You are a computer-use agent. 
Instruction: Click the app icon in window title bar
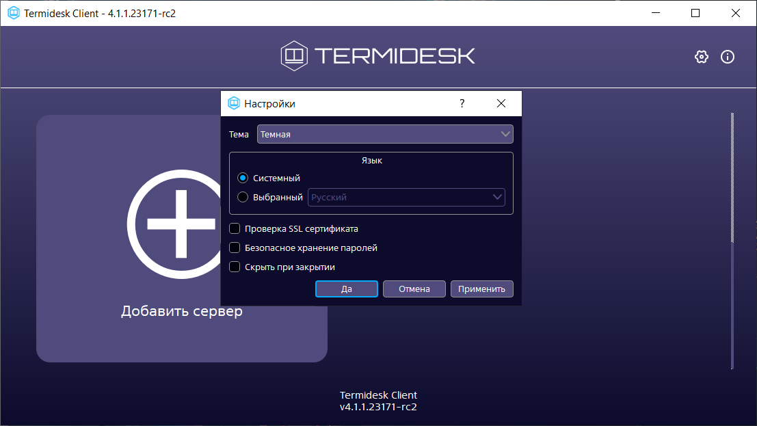pyautogui.click(x=13, y=13)
